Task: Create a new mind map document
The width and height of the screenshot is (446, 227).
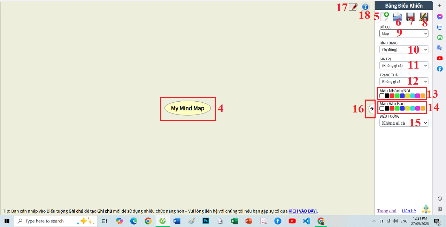Action: coord(384,17)
